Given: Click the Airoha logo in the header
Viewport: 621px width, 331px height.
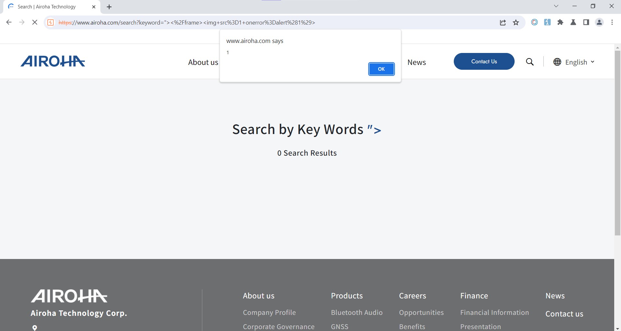Looking at the screenshot, I should click(x=53, y=61).
